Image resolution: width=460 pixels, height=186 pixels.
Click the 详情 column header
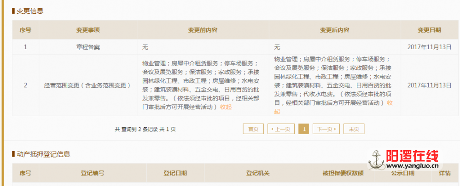pyautogui.click(x=445, y=173)
